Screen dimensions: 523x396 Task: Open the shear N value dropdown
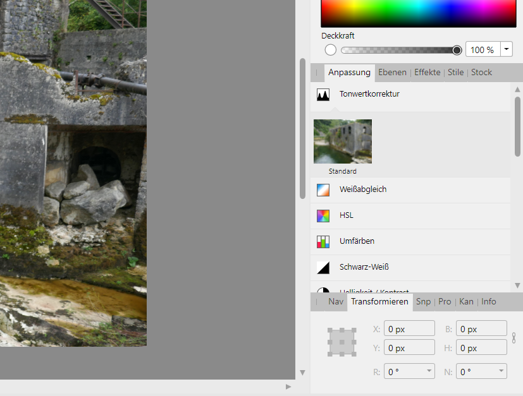point(501,371)
